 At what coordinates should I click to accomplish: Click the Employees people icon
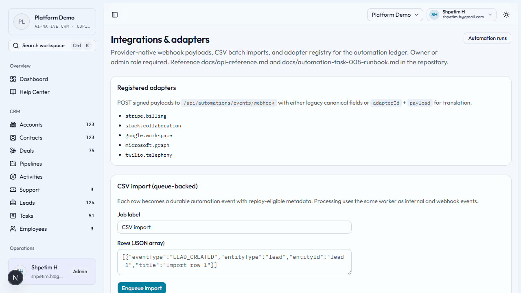13,229
